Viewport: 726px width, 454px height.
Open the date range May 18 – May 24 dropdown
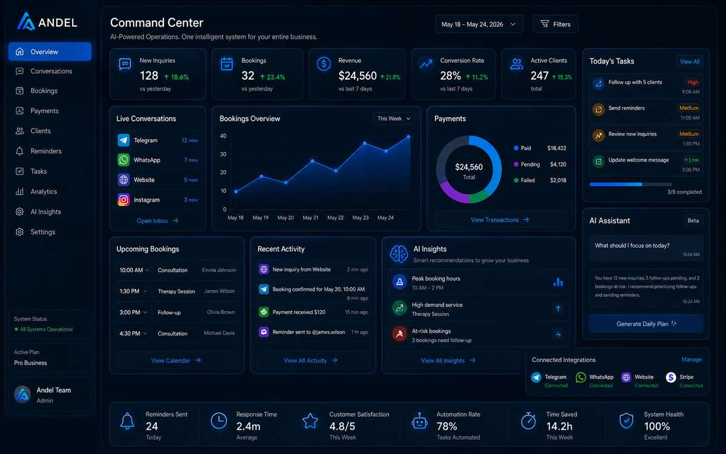tap(479, 24)
